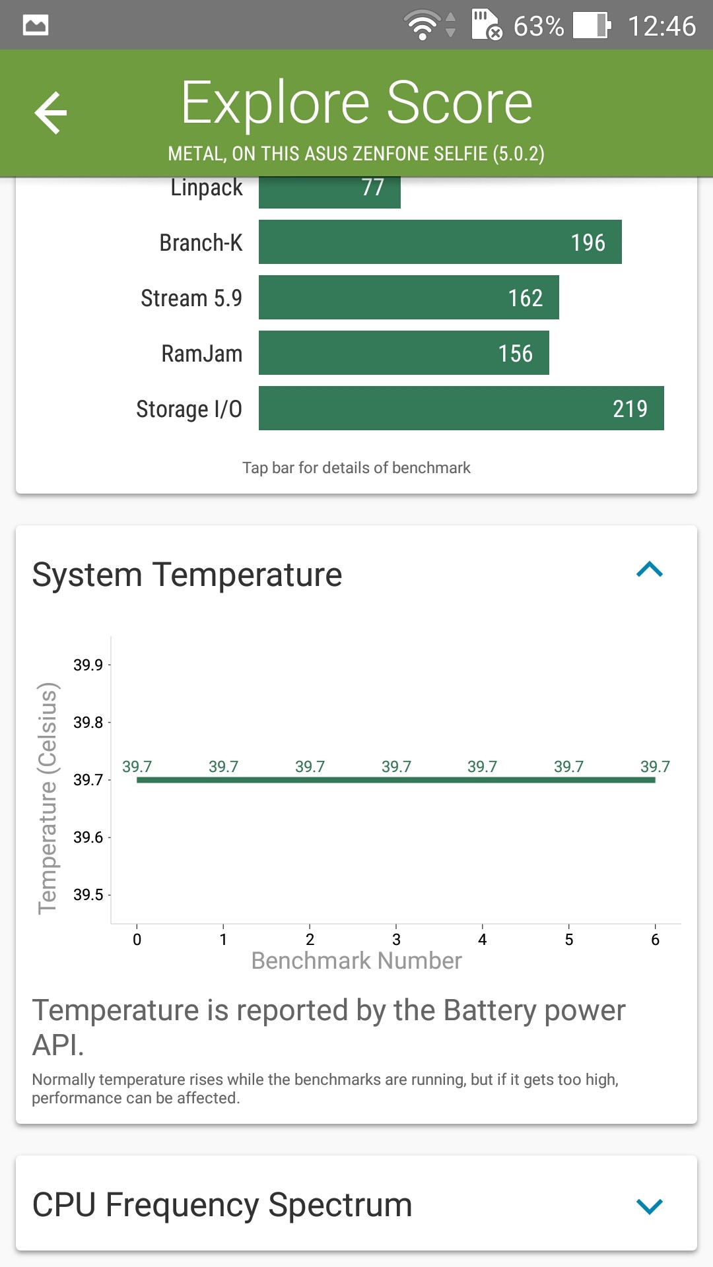Screen dimensions: 713x1267
Task: Tap the 39.7 data point at benchmark 6
Action: (x=654, y=779)
